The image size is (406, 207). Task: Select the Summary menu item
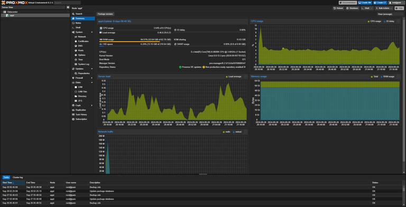pyautogui.click(x=82, y=18)
